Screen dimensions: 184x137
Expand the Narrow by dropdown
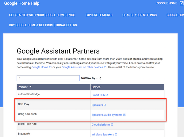(x=91, y=78)
